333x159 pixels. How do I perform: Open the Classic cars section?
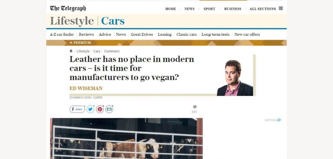pyautogui.click(x=186, y=34)
